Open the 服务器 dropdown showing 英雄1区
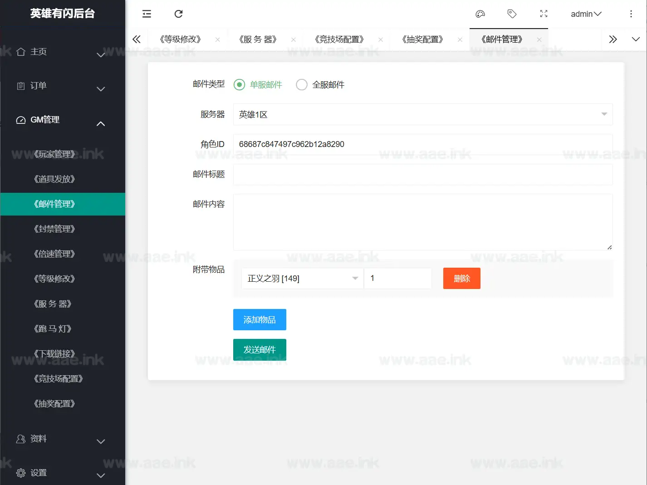Screen dimensions: 647x485 point(423,114)
